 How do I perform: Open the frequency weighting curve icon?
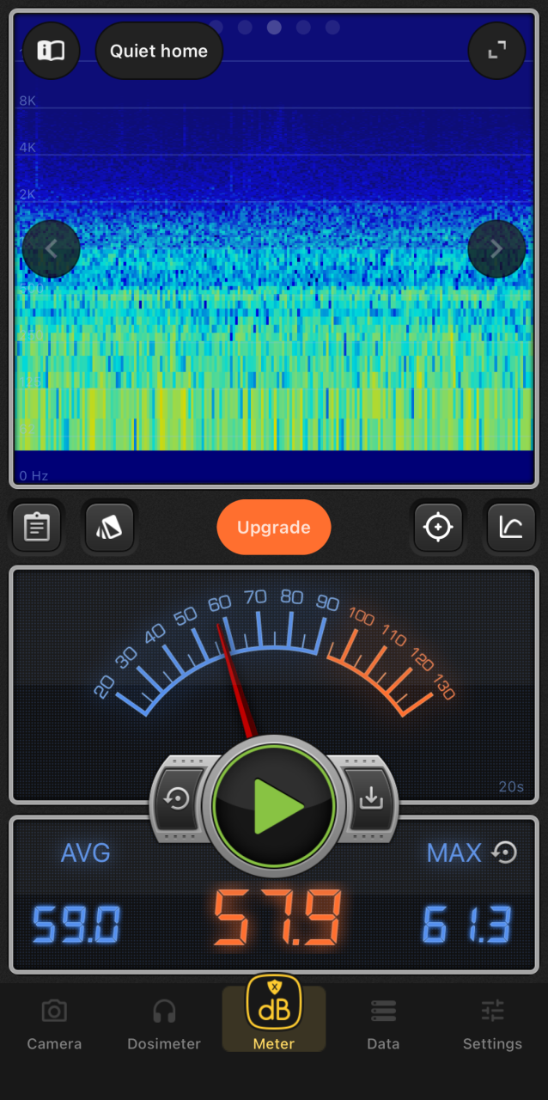point(511,527)
